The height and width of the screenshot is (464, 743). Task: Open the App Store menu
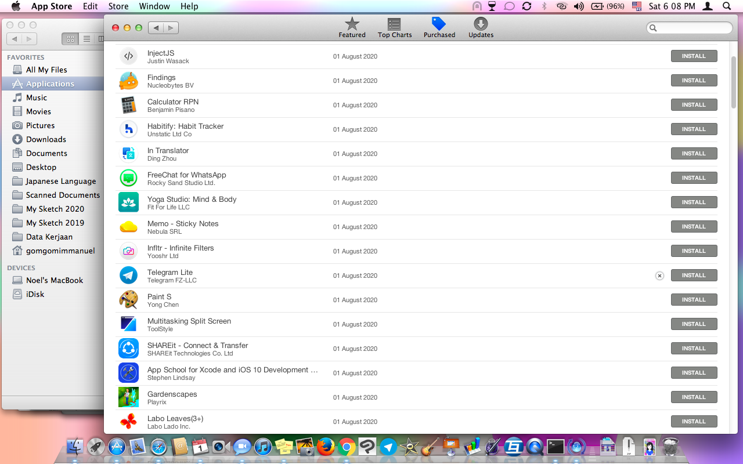pyautogui.click(x=52, y=6)
